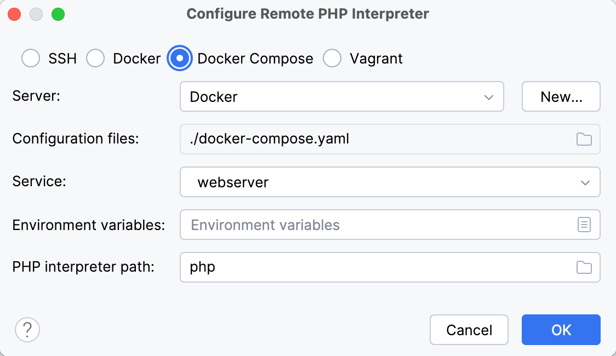Click the green zoom traffic light

(x=57, y=14)
